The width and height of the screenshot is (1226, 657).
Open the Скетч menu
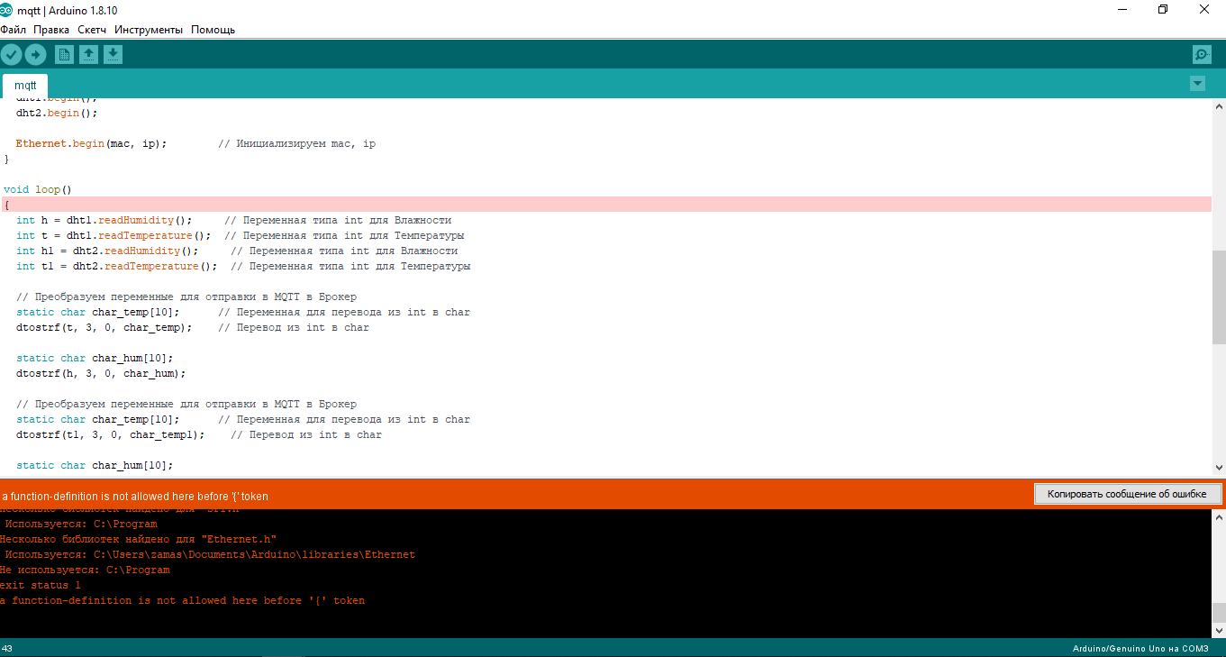pyautogui.click(x=91, y=29)
